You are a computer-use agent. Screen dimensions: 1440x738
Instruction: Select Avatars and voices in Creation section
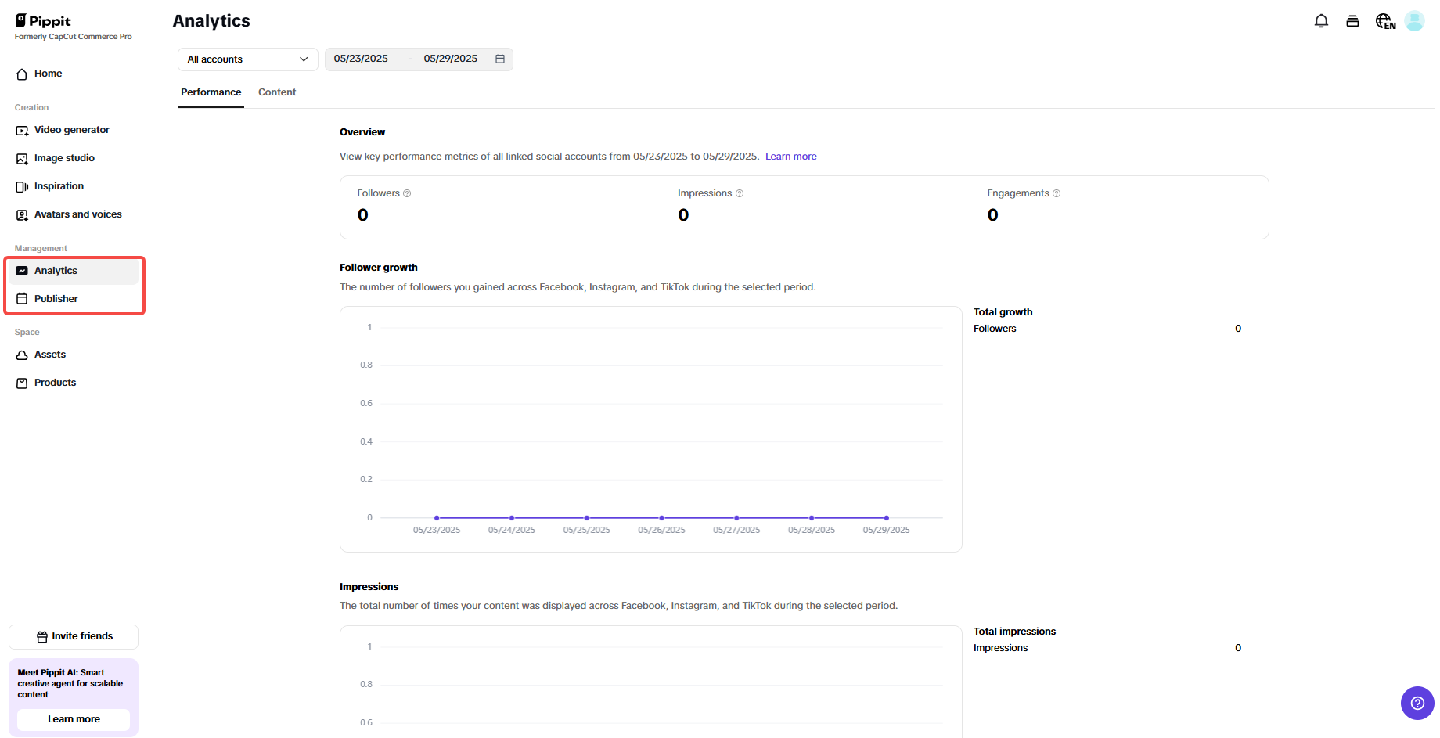(78, 214)
